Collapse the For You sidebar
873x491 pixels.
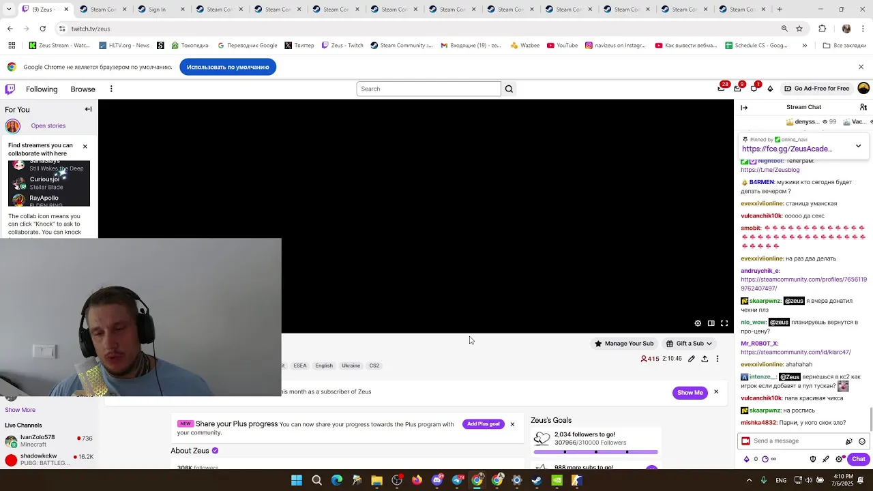coord(88,109)
